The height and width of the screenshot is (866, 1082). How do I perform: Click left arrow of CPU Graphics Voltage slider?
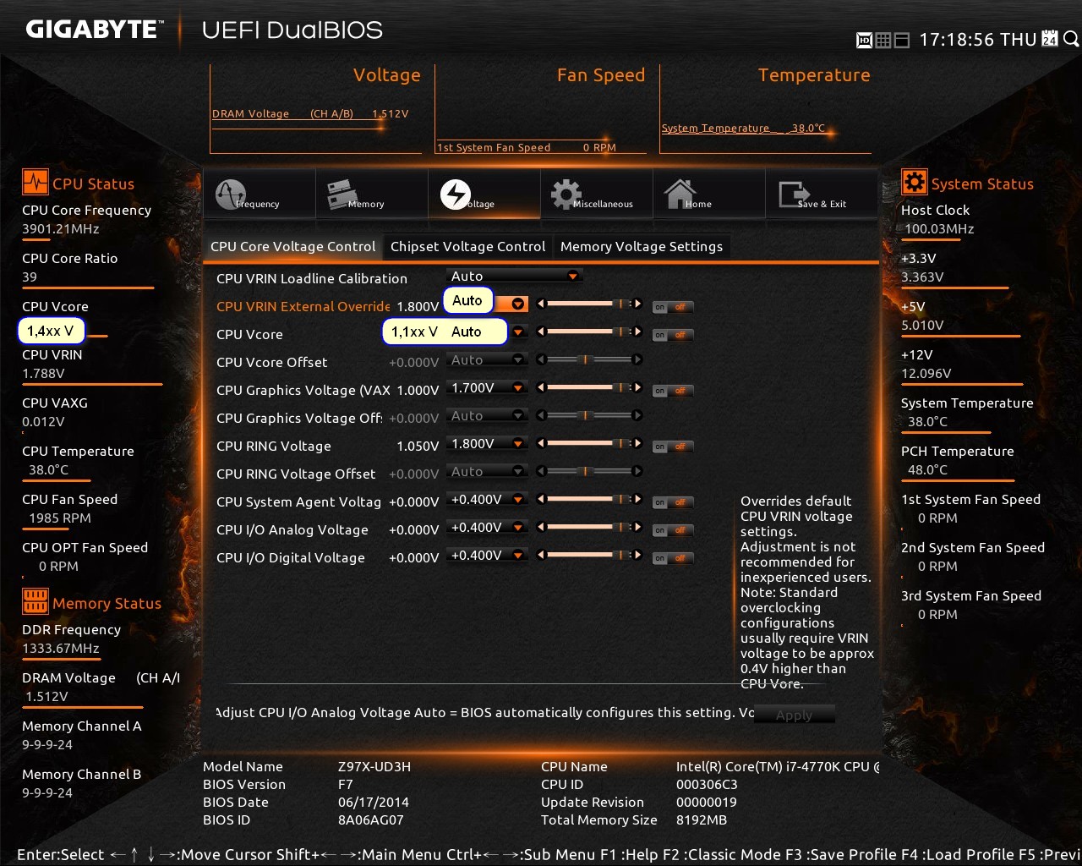click(541, 387)
